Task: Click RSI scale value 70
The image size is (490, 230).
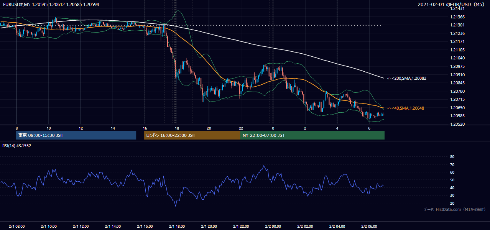Action: tap(452, 164)
